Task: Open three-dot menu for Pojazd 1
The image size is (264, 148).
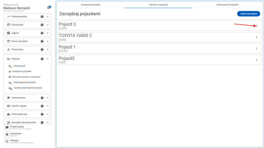Action: click(x=256, y=49)
